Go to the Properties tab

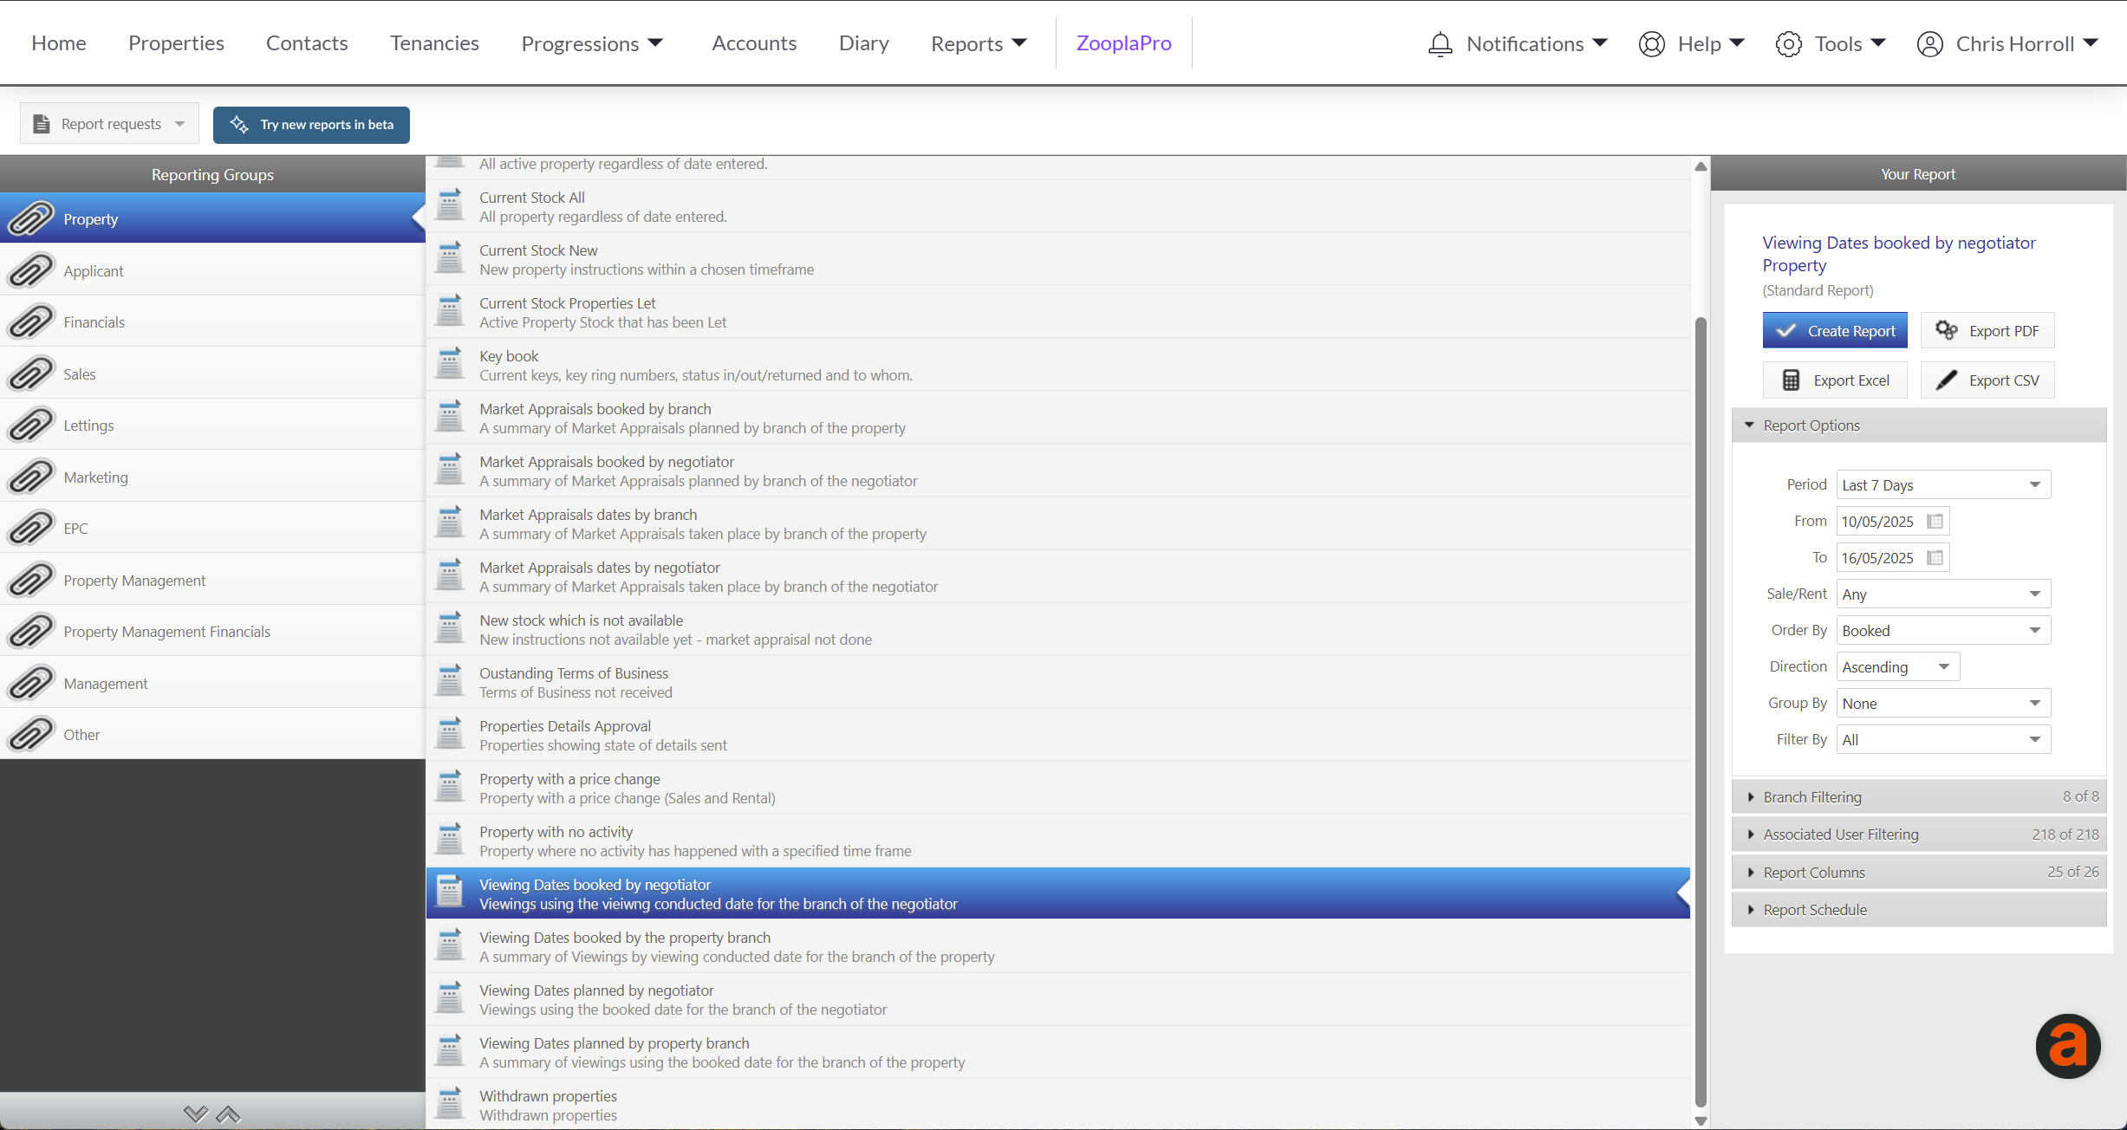click(x=176, y=43)
